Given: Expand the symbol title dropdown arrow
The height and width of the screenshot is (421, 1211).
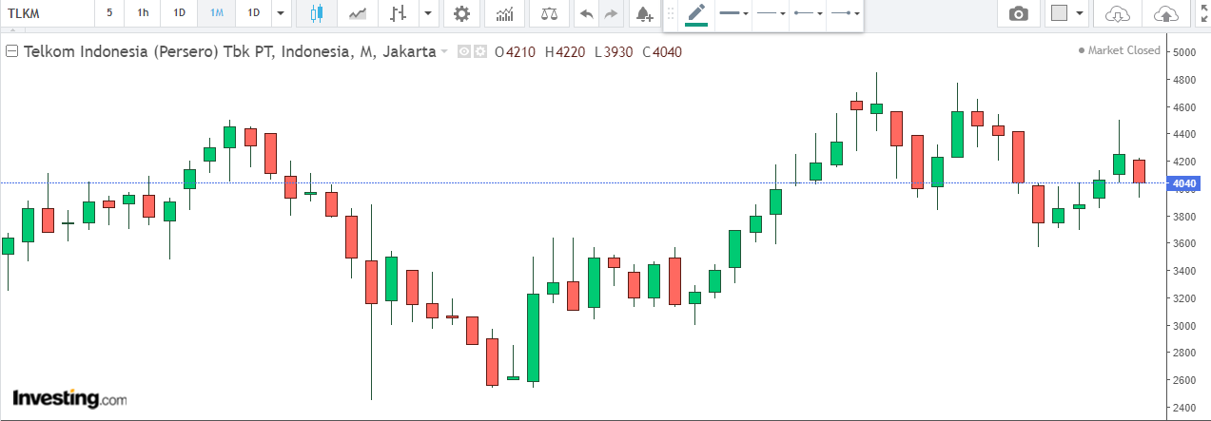Looking at the screenshot, I should (444, 52).
